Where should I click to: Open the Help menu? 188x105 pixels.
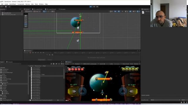(46, 4)
